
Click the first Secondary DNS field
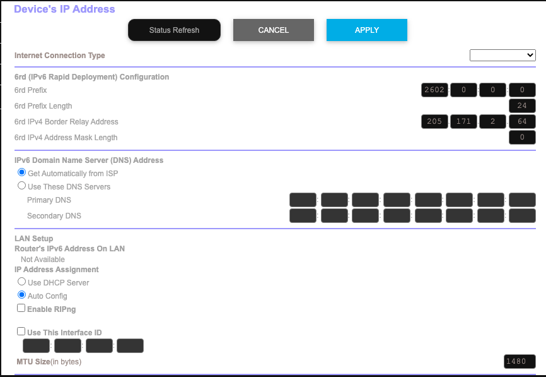point(303,215)
